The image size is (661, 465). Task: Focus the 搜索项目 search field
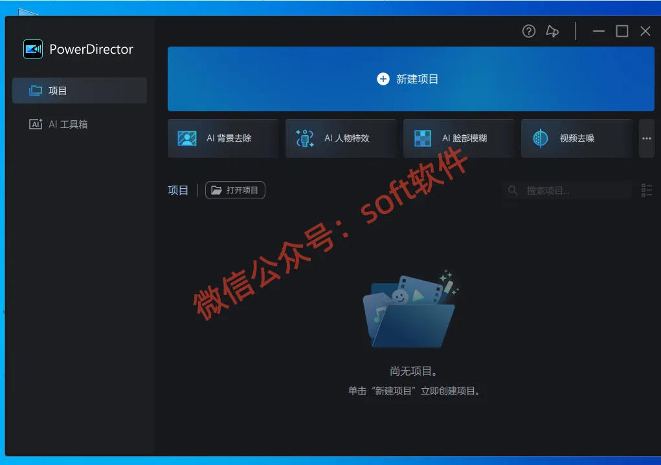(567, 190)
